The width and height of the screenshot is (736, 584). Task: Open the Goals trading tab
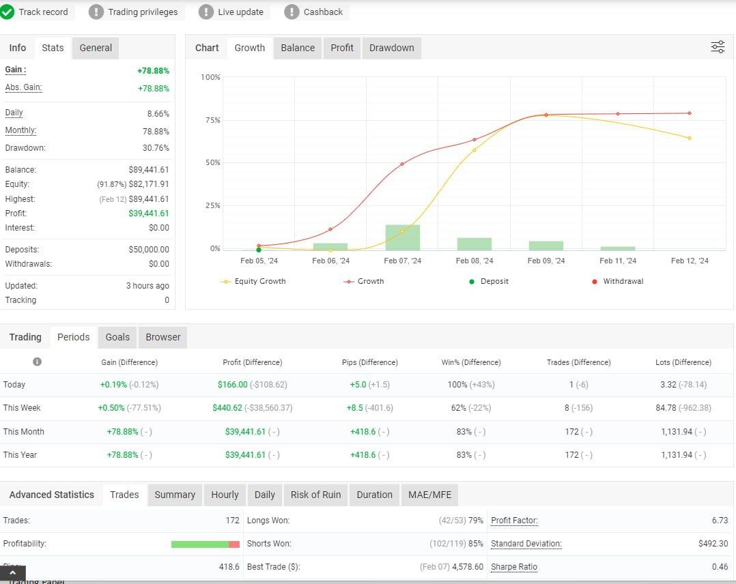(x=117, y=337)
